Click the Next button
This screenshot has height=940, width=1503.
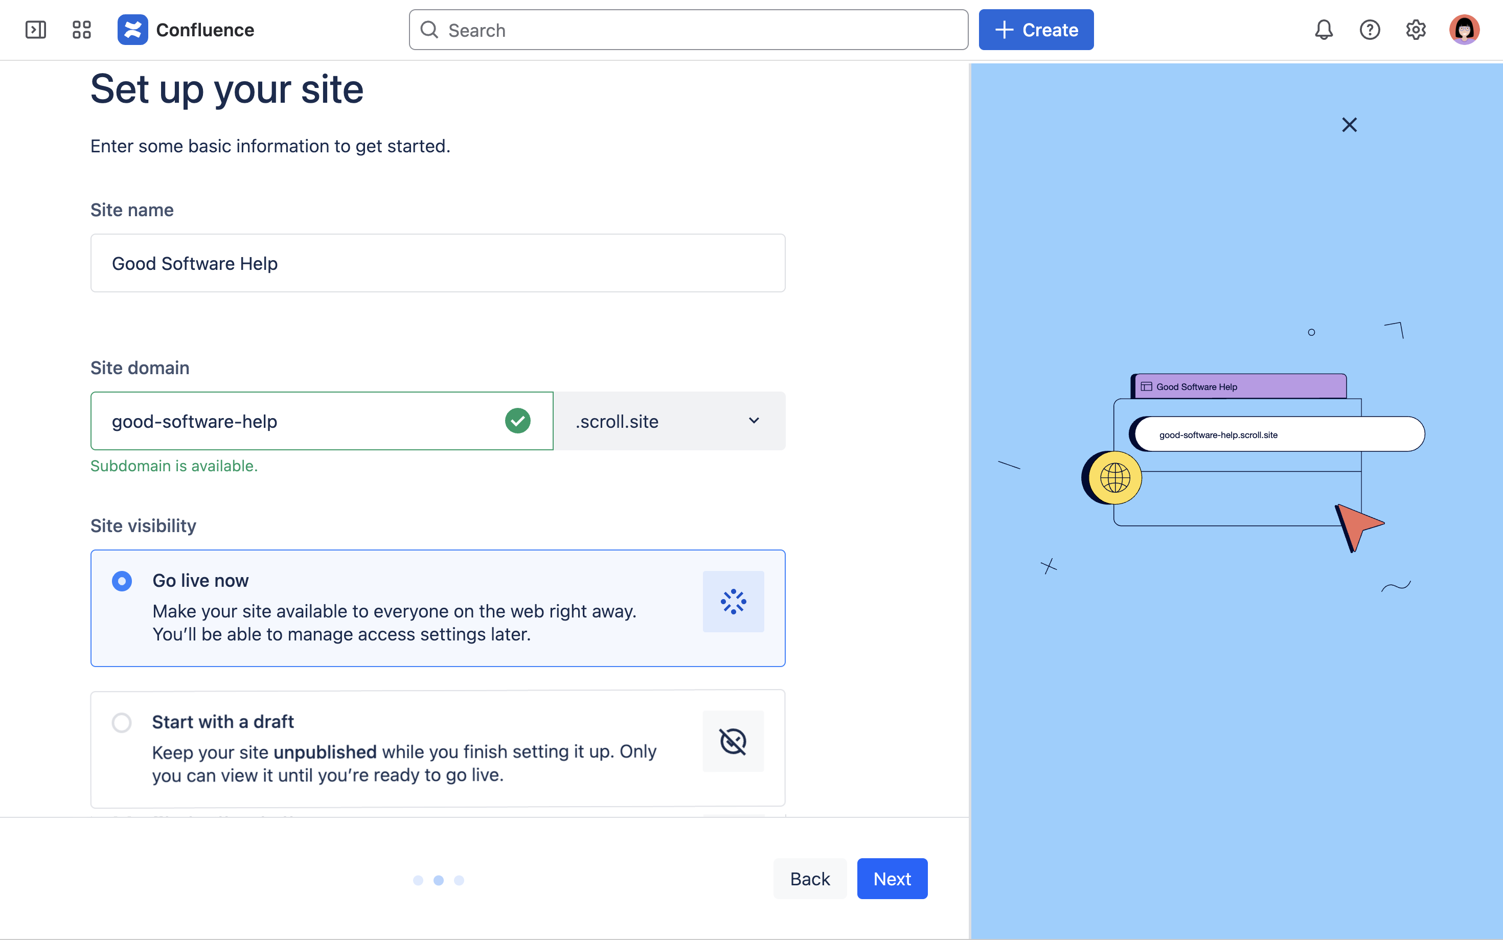point(892,879)
